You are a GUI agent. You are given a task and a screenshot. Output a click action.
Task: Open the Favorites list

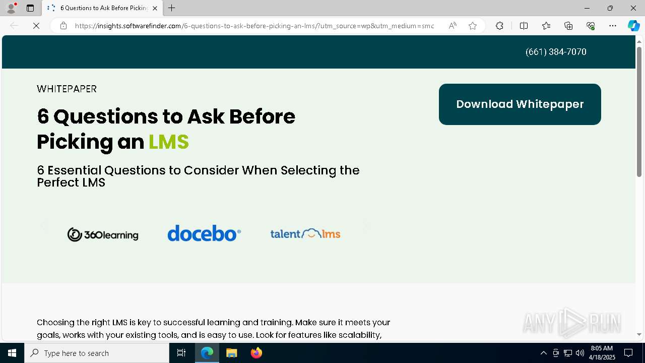pyautogui.click(x=546, y=26)
